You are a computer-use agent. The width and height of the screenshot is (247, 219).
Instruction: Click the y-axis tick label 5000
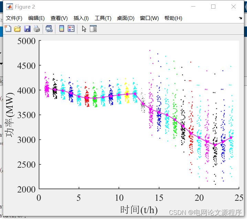(26, 41)
